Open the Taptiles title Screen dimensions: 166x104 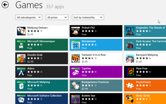click(x=86, y=68)
